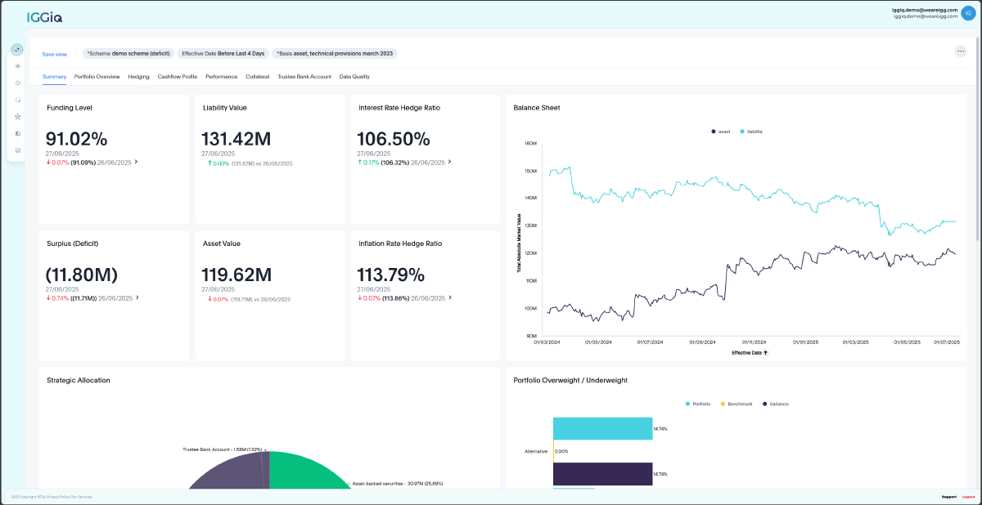The width and height of the screenshot is (982, 505).
Task: Toggle the Variance legend item
Action: pos(776,404)
